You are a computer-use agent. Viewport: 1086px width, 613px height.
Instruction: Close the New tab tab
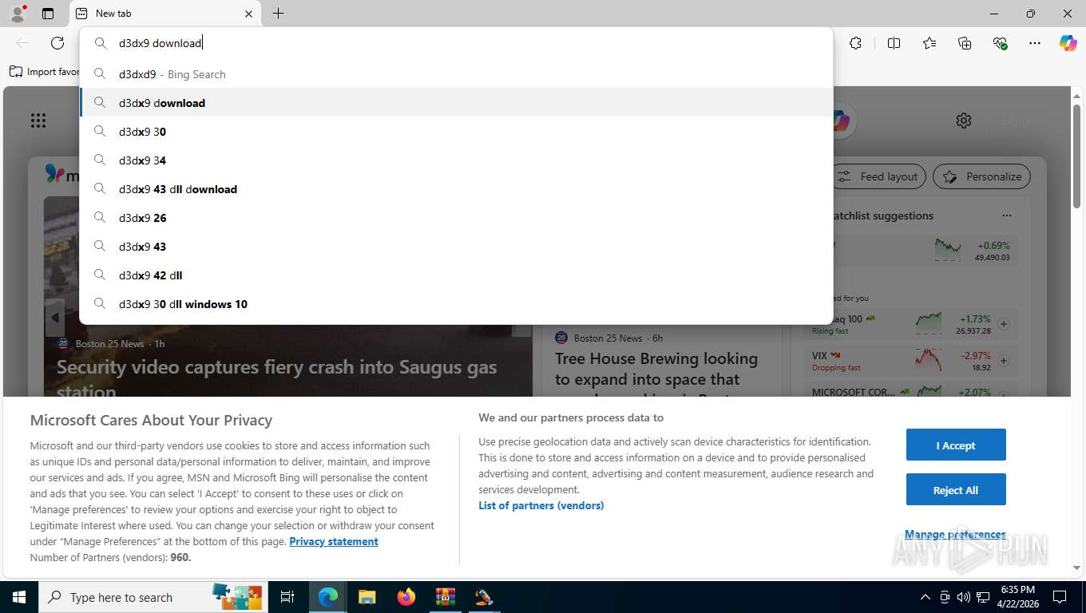248,14
